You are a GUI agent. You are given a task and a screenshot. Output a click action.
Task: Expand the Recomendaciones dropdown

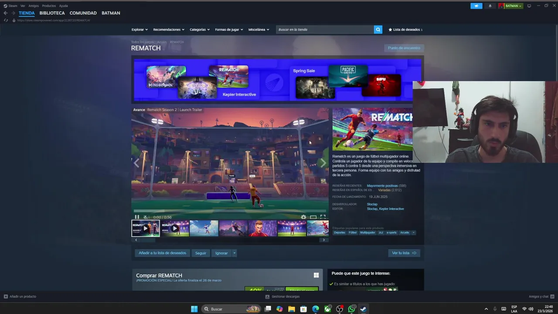pyautogui.click(x=169, y=30)
